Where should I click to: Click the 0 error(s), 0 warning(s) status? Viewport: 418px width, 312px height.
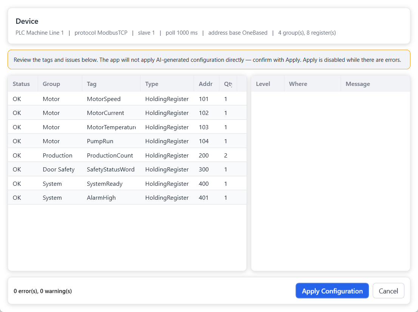pyautogui.click(x=43, y=291)
